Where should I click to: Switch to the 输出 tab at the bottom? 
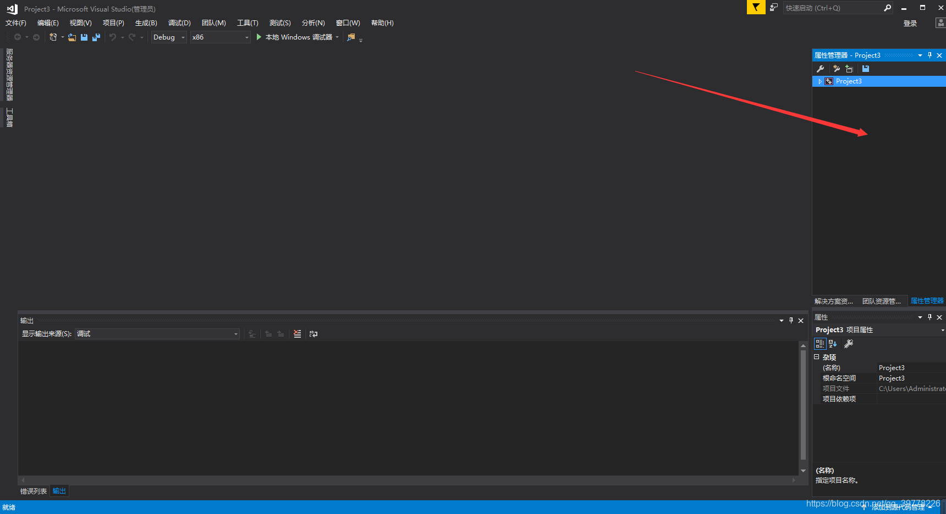pyautogui.click(x=59, y=491)
